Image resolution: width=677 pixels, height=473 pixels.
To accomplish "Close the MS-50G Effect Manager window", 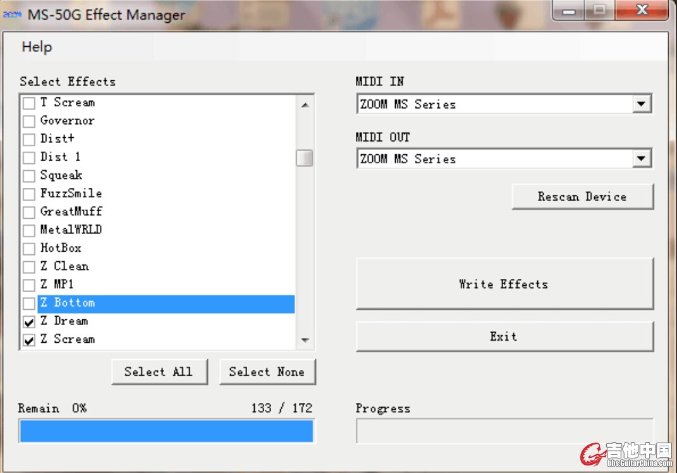I will point(642,10).
